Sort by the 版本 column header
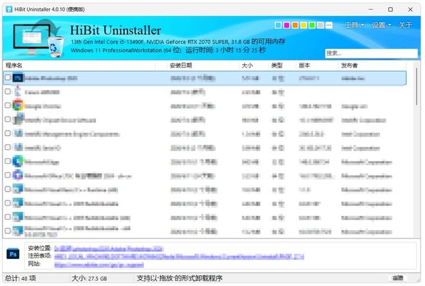425x286 pixels. (x=317, y=65)
